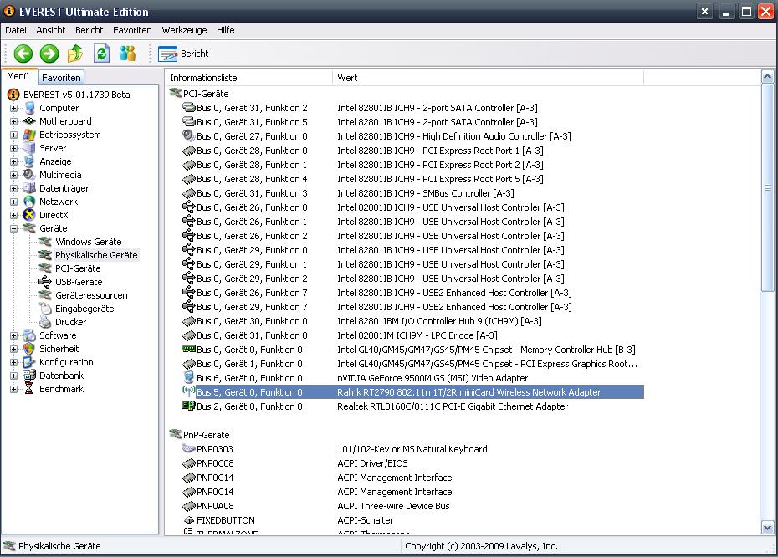The width and height of the screenshot is (778, 557).
Task: Click the Informationsliste column header
Action: (249, 78)
